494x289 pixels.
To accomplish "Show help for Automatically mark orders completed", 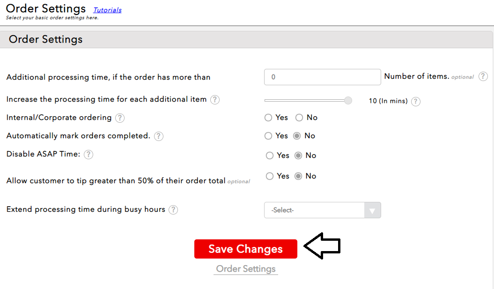I will (159, 136).
